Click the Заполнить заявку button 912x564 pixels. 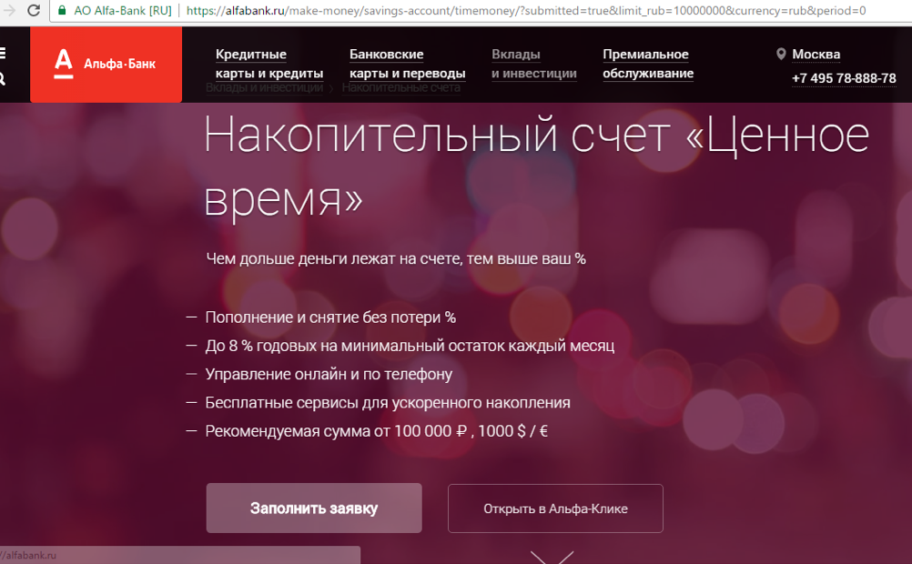(314, 509)
